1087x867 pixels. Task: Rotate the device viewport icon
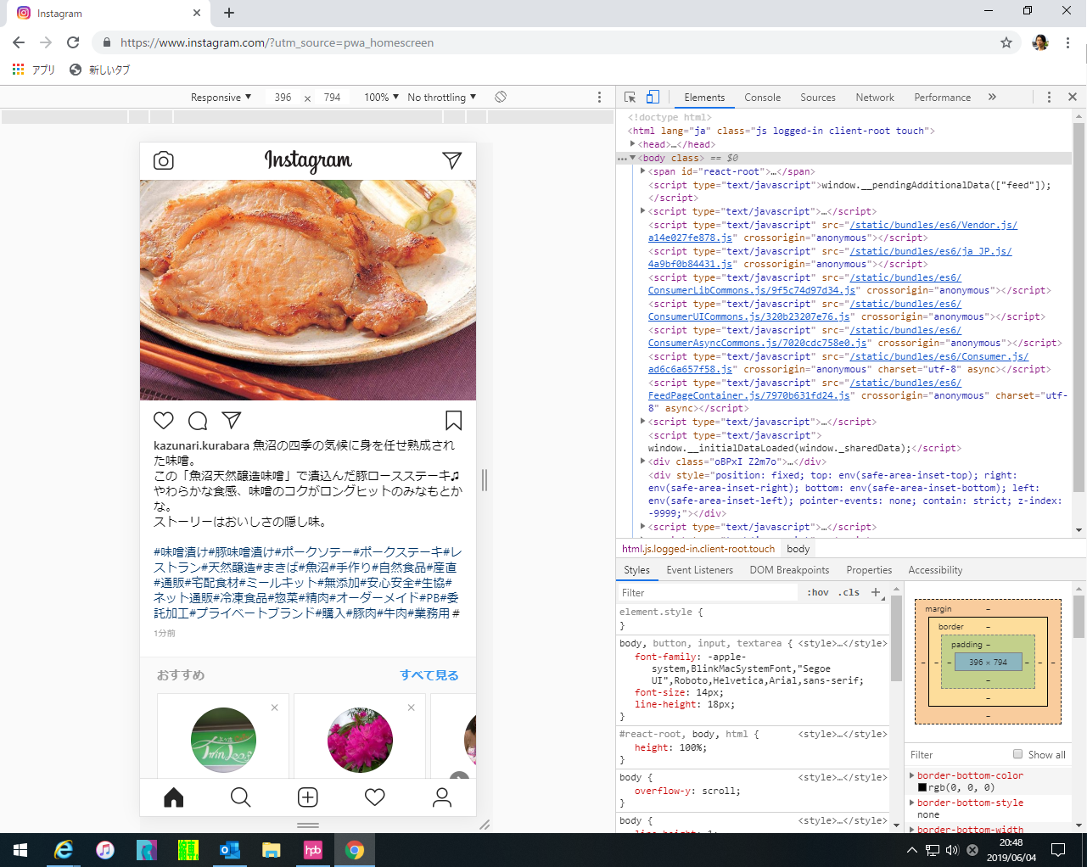point(501,97)
